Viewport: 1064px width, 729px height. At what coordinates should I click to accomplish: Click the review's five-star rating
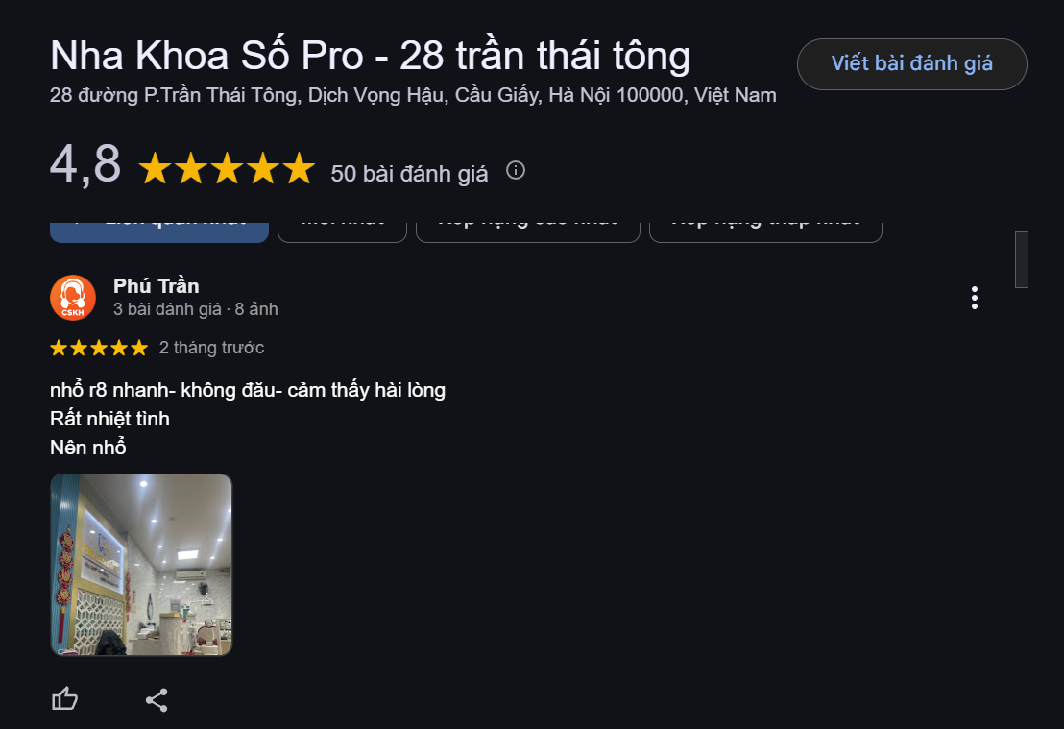click(99, 349)
